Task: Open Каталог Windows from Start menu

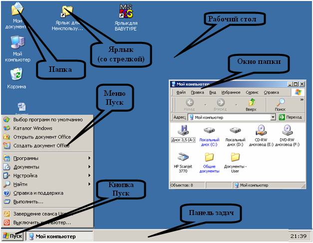Action: click(x=47, y=128)
